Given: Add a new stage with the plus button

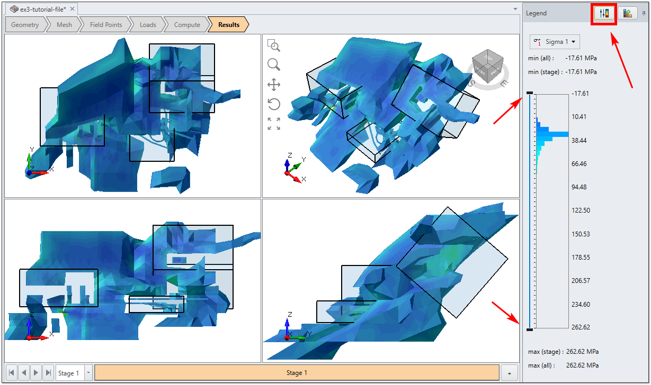Looking at the screenshot, I should click(509, 373).
